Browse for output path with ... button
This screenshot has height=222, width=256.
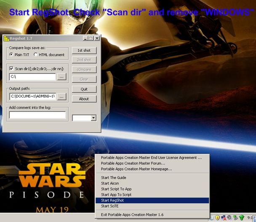click(x=61, y=97)
